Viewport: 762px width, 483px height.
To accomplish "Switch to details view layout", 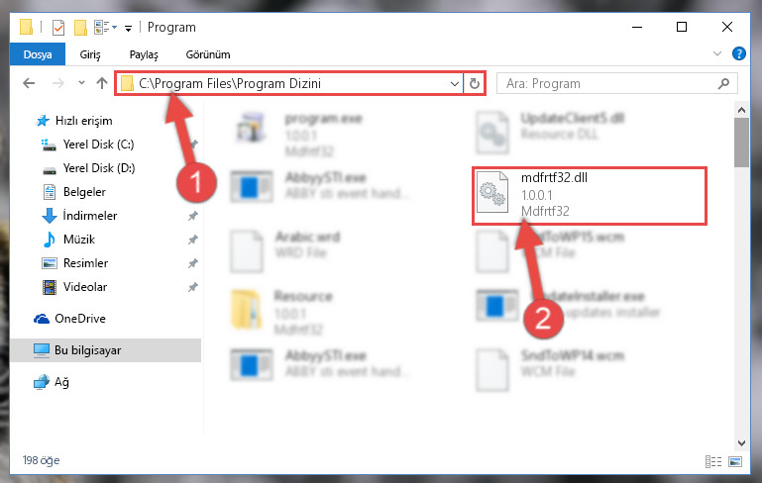I will click(x=713, y=461).
